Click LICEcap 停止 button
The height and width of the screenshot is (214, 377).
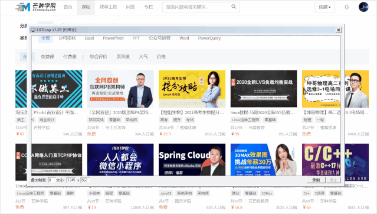coord(333,180)
